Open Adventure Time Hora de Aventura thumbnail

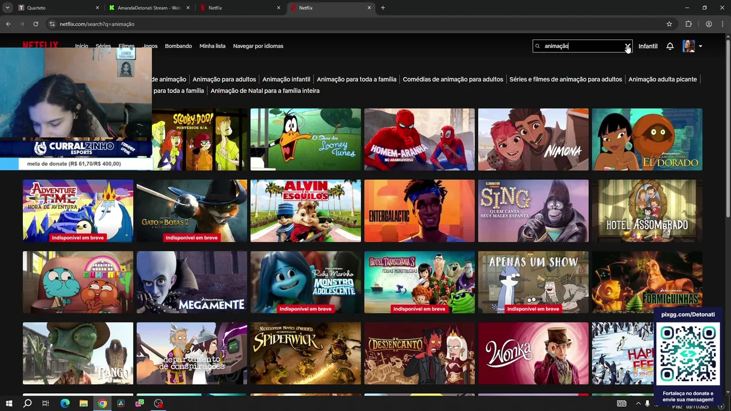click(x=78, y=211)
